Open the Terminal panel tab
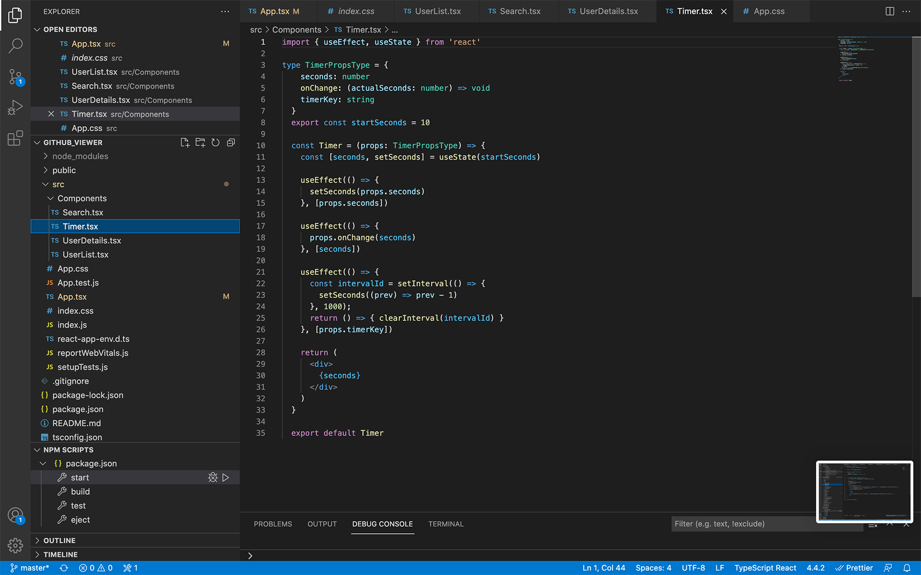921x575 pixels. 446,524
